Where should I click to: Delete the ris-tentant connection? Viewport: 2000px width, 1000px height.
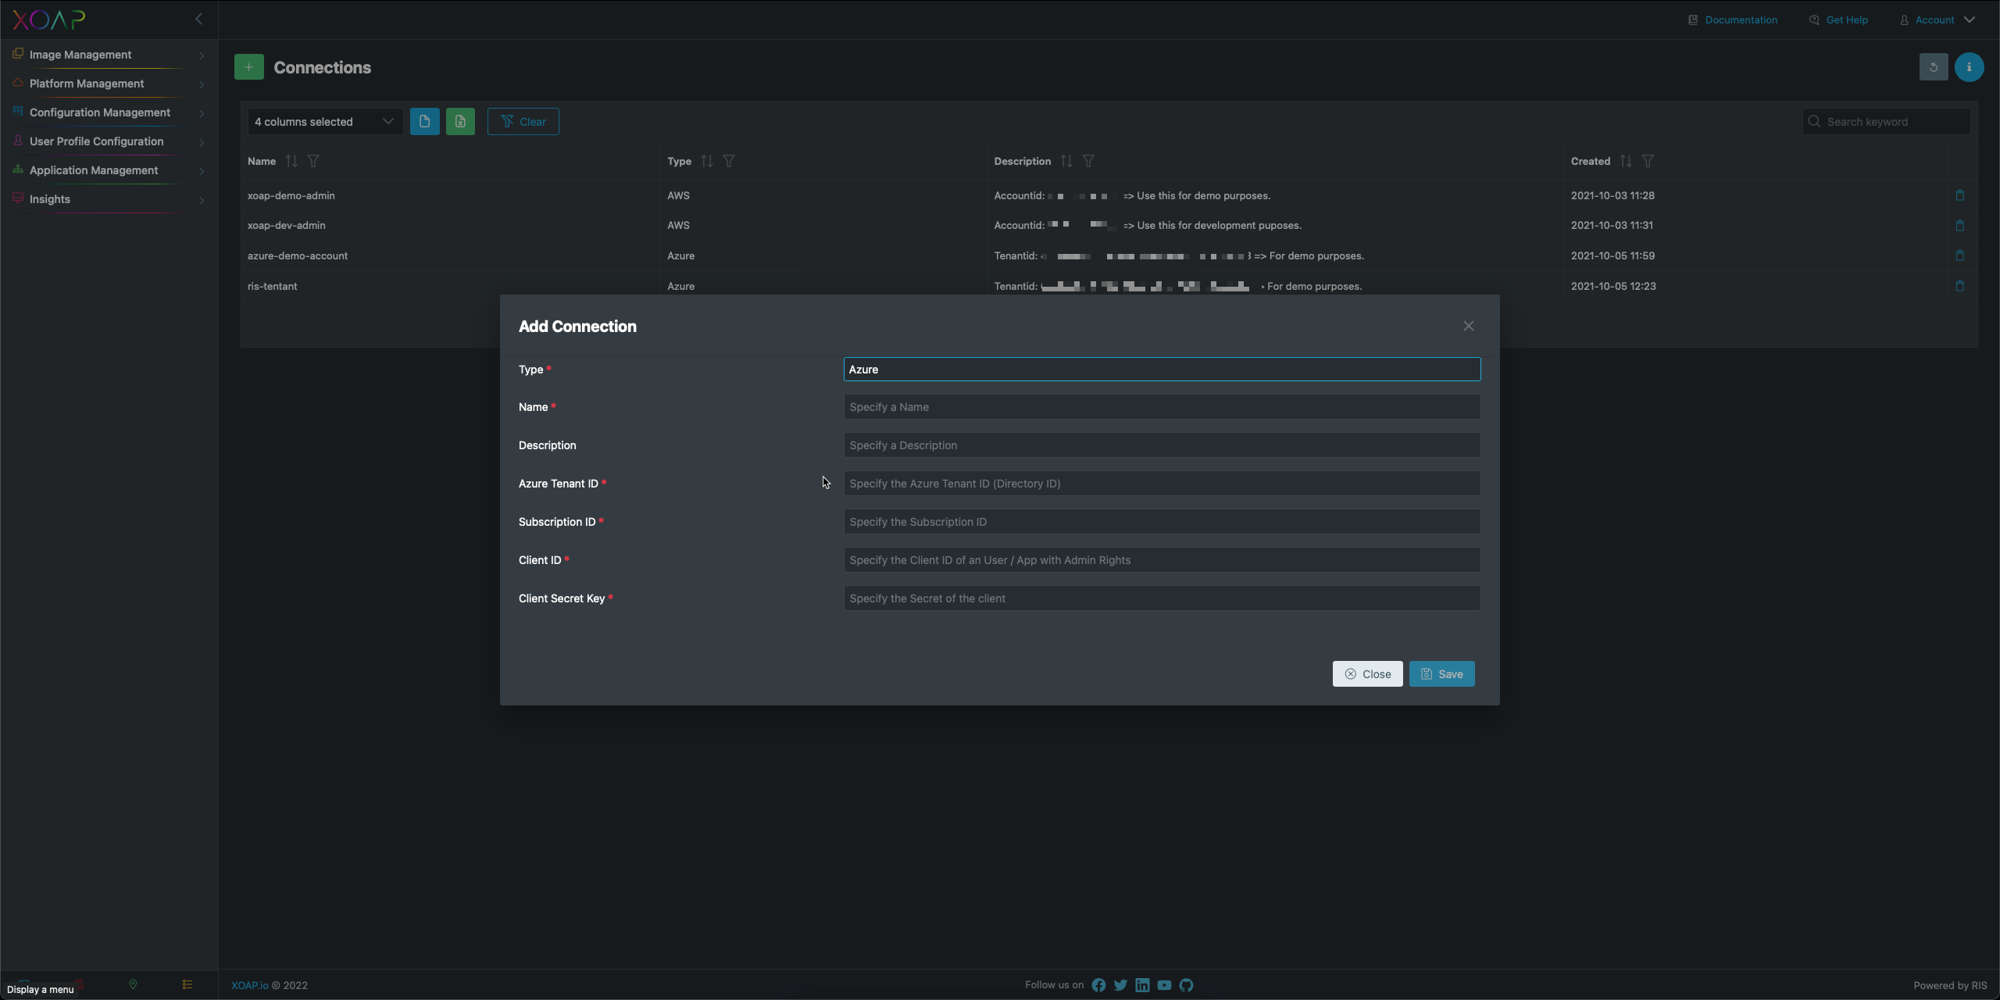pyautogui.click(x=1959, y=286)
